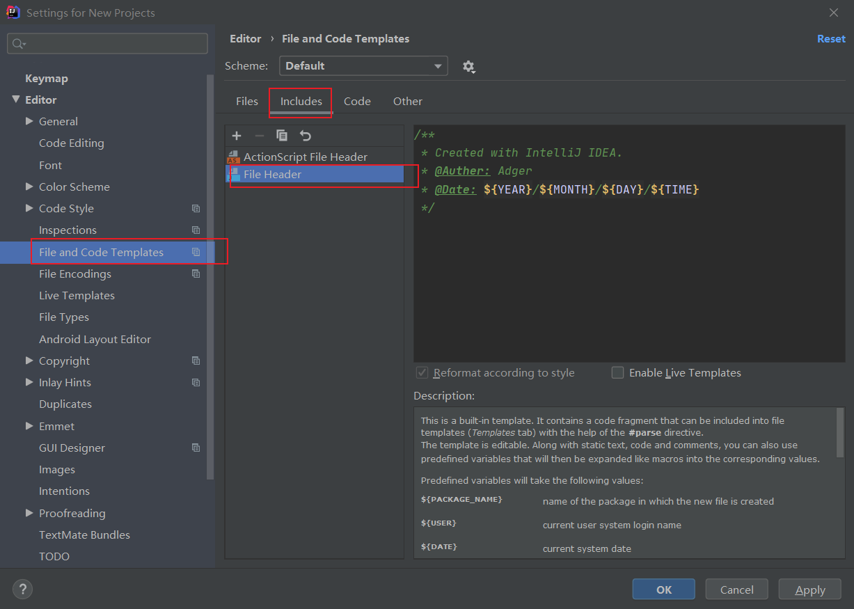The width and height of the screenshot is (854, 609).
Task: Expand the Color Scheme node
Action: click(x=29, y=187)
